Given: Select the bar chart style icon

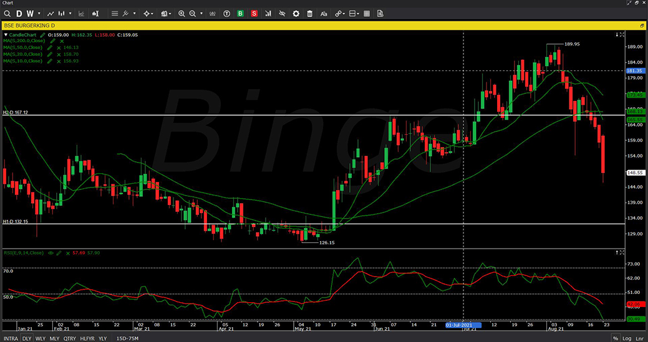Looking at the screenshot, I should 61,14.
